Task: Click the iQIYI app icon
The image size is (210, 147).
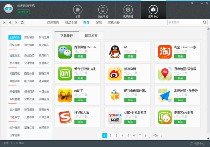Action: 65,73
